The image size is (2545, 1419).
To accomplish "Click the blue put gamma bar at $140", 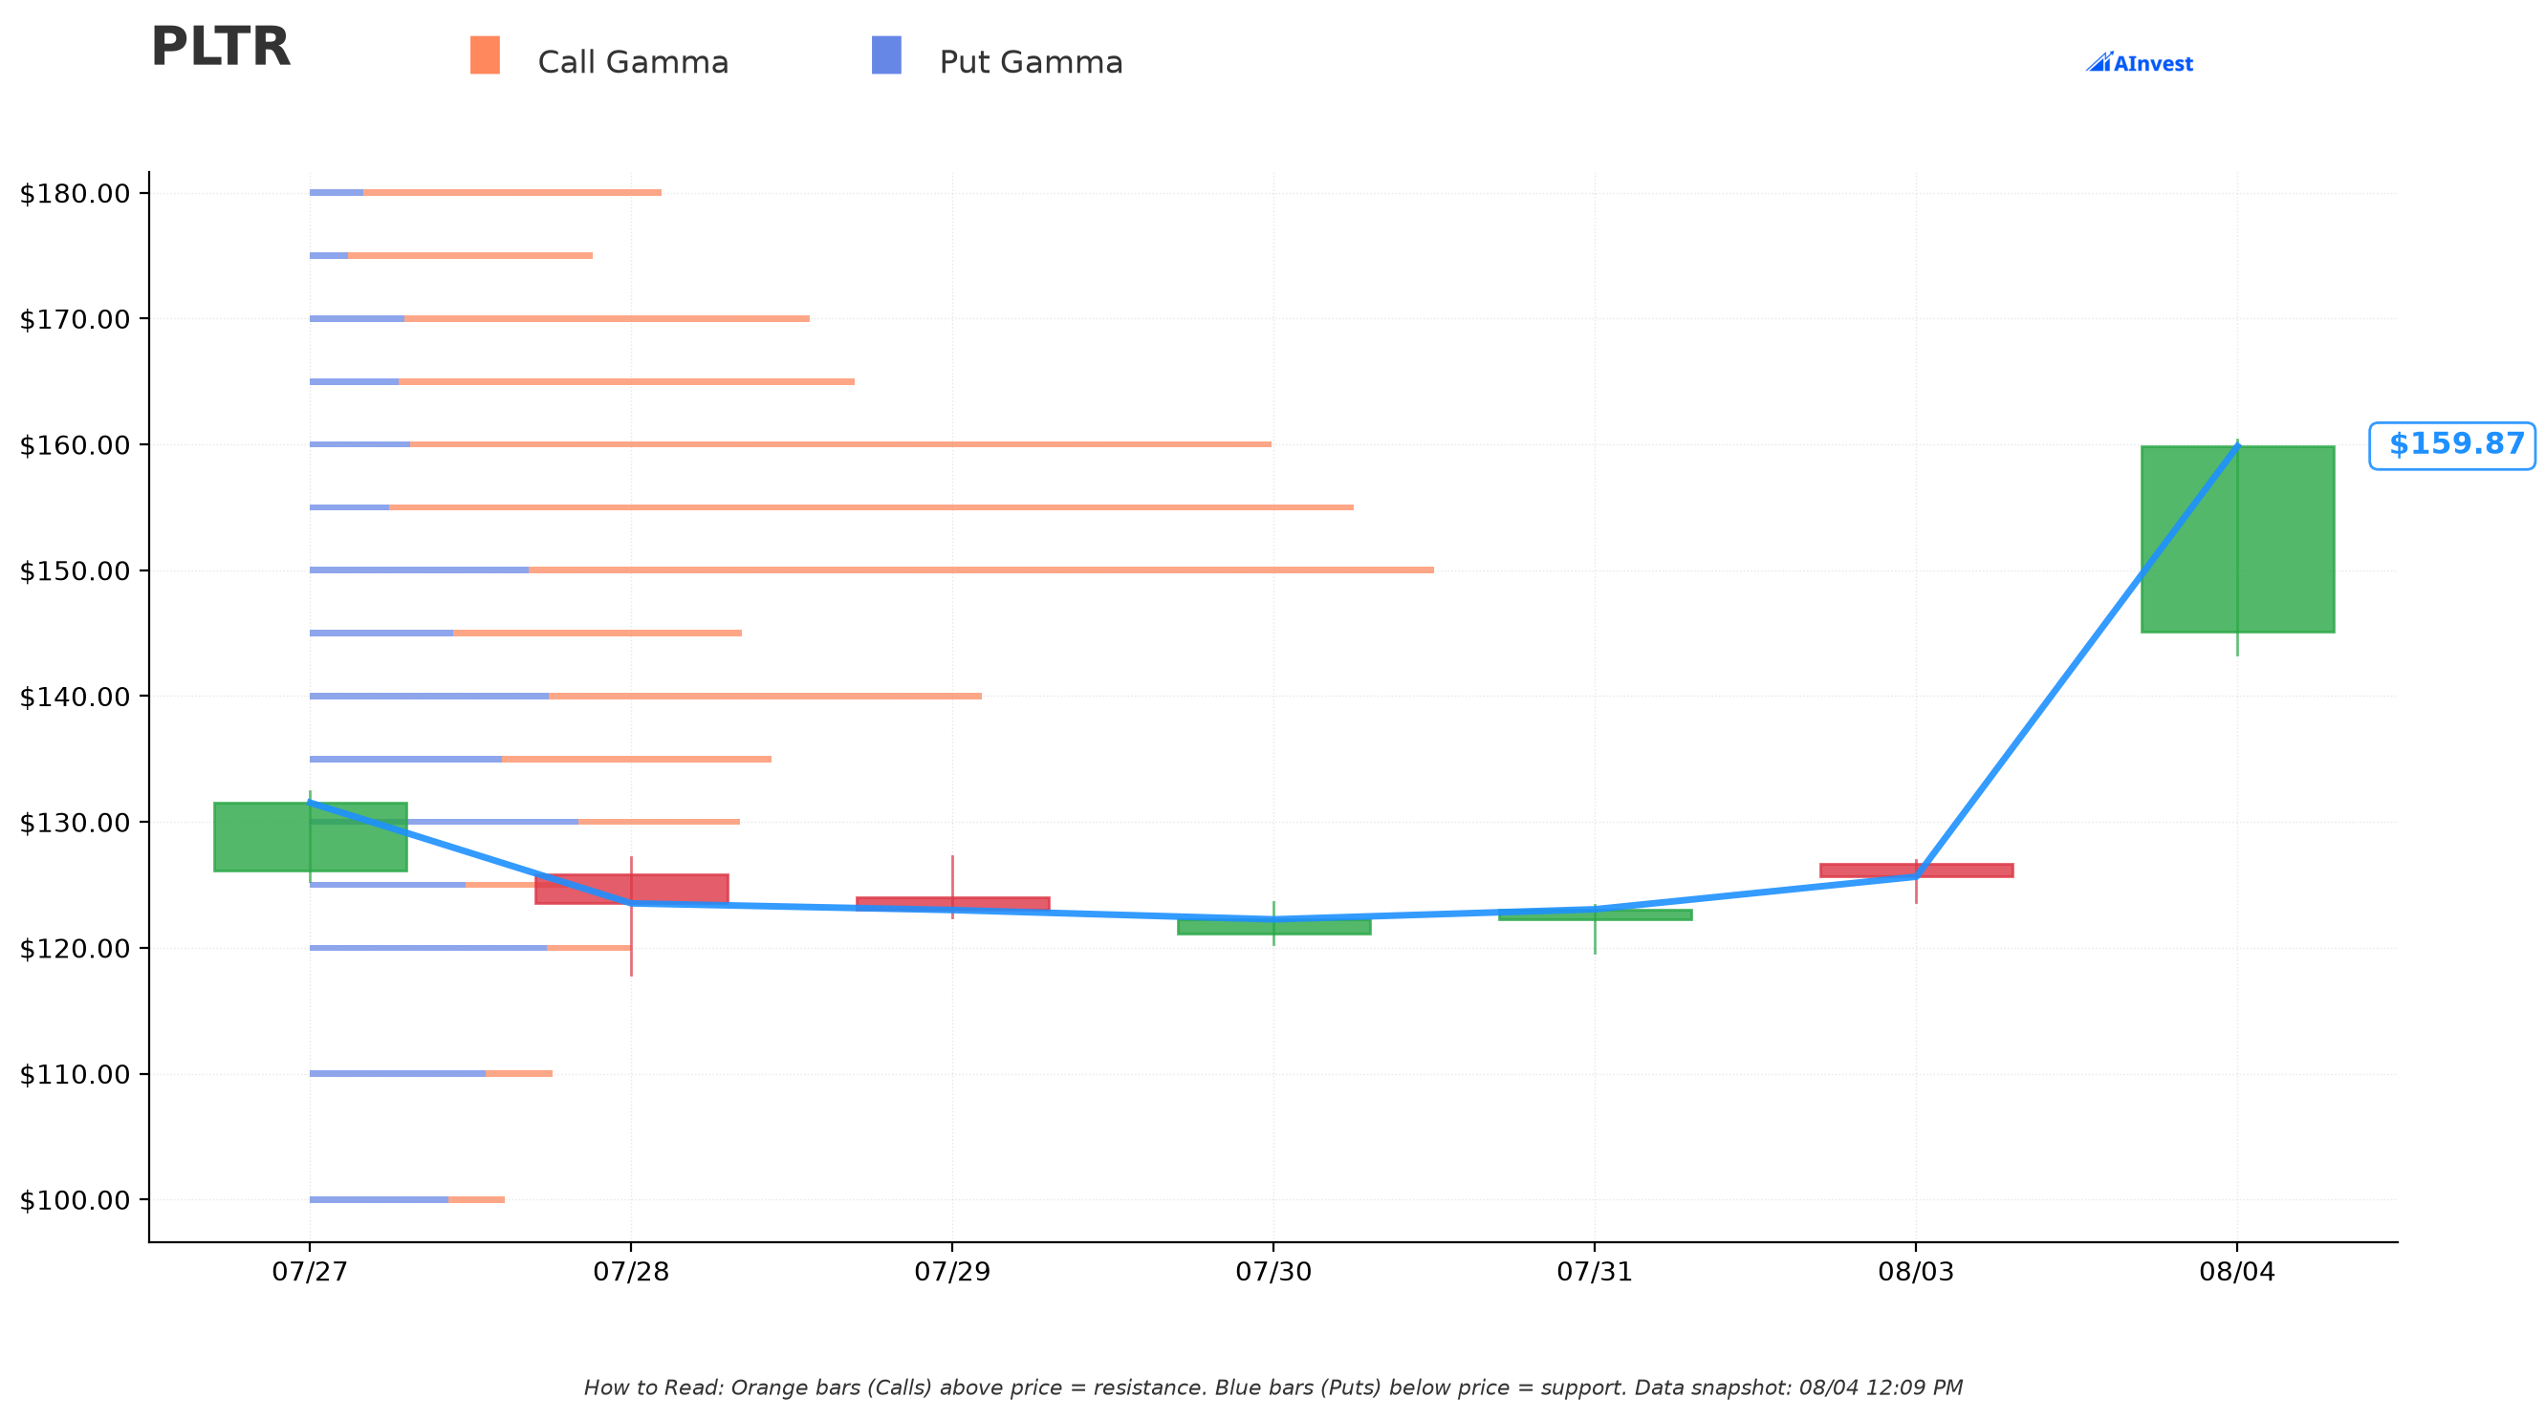I will coord(428,697).
